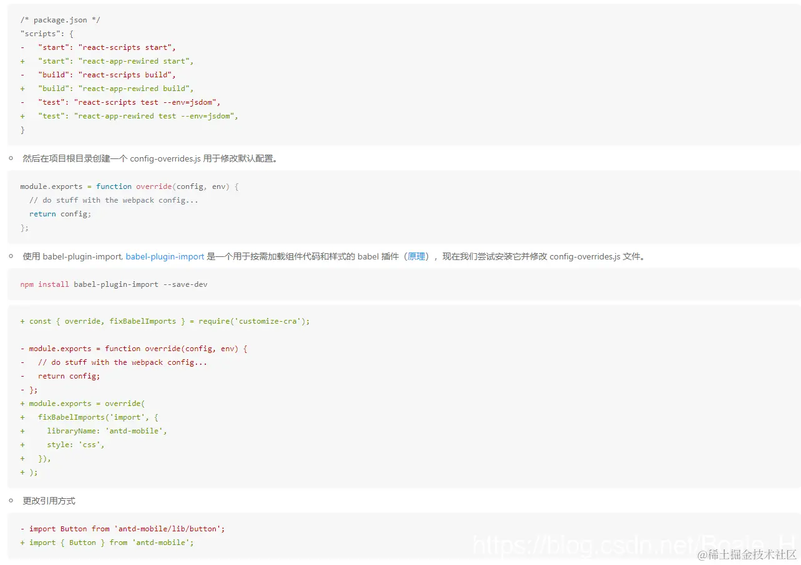Screen dimensions: 801x565
Task: Click added line 'module.exports = override('
Action: tap(82, 403)
